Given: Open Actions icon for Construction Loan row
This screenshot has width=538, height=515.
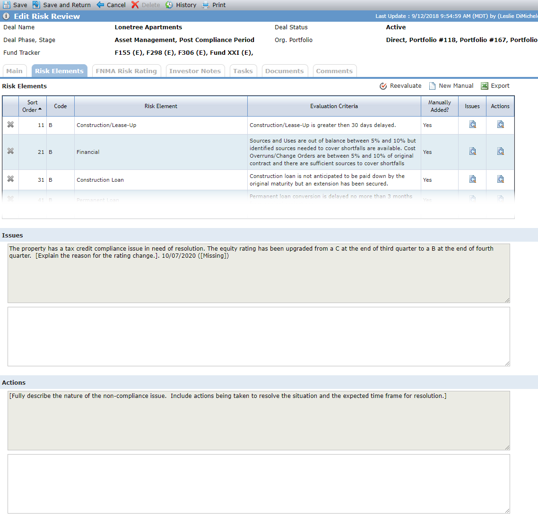Looking at the screenshot, I should [500, 179].
